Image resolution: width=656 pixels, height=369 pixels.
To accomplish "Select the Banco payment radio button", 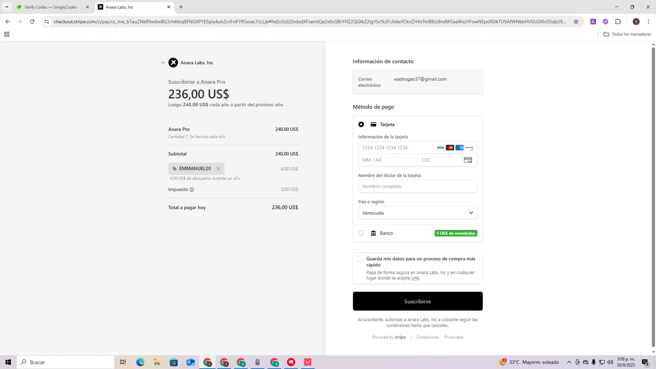I will 361,233.
